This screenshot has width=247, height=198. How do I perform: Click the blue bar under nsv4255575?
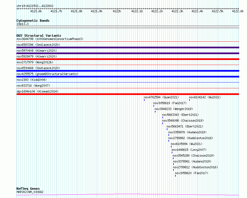[x=128, y=77]
